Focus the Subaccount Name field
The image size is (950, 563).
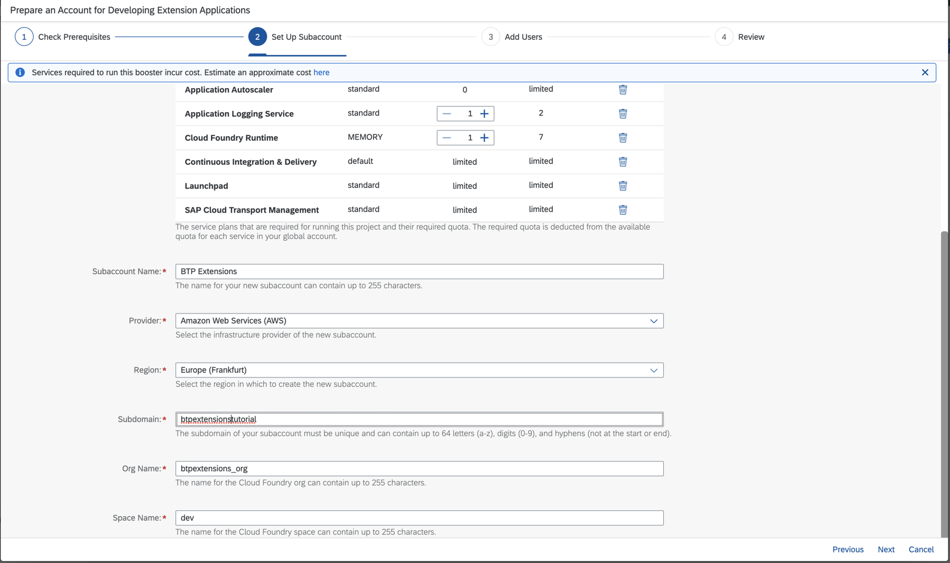[419, 271]
